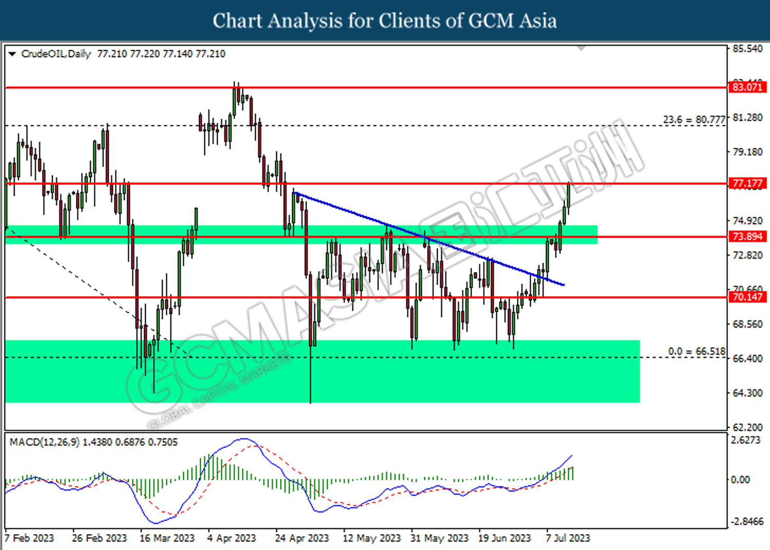
Task: Click the 4 Apr 2023 date label
Action: pos(232,538)
